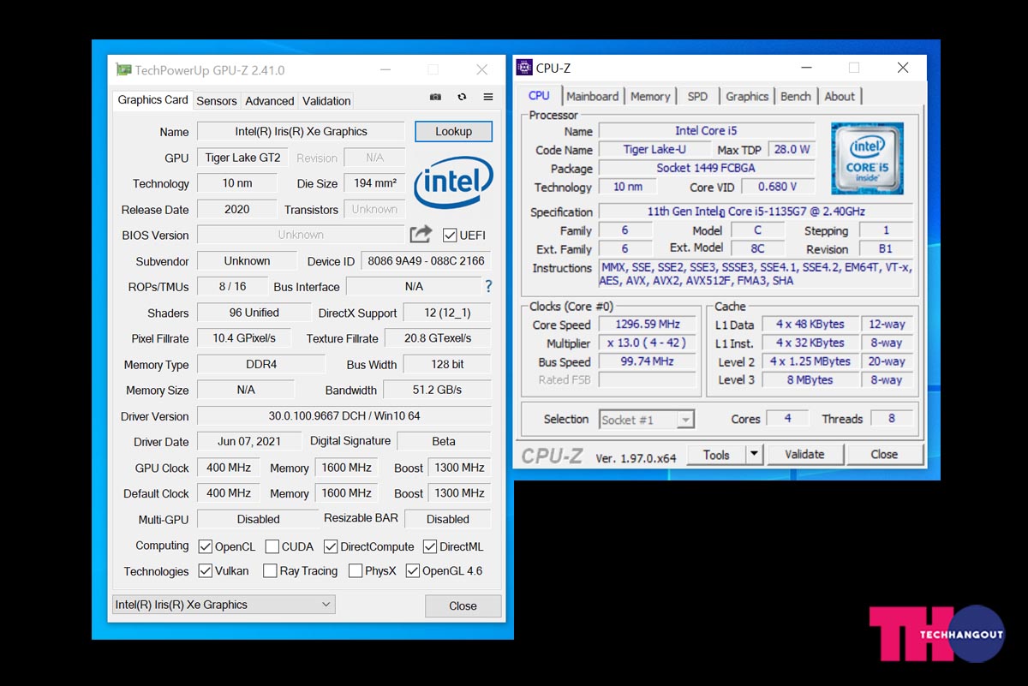
Task: Open Bus Interface help question mark
Action: [488, 287]
